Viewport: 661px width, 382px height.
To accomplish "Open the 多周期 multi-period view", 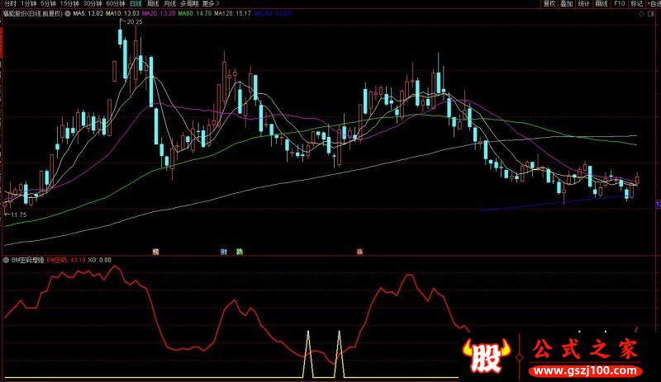I will 189,4.
